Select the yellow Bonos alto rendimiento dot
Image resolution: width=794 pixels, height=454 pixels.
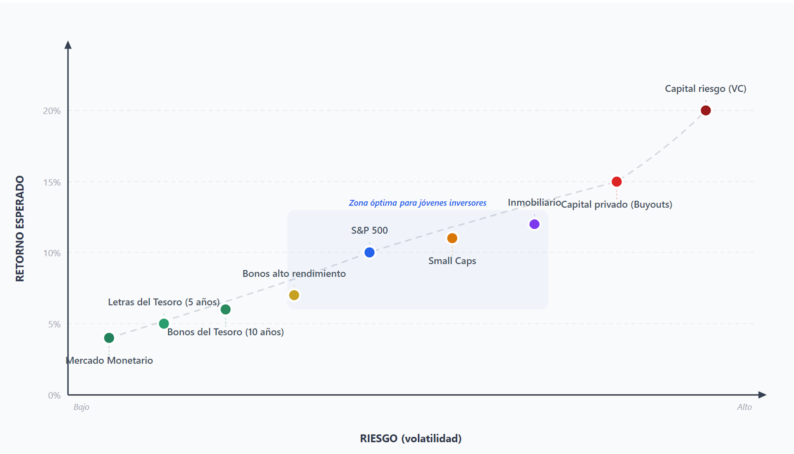[294, 295]
